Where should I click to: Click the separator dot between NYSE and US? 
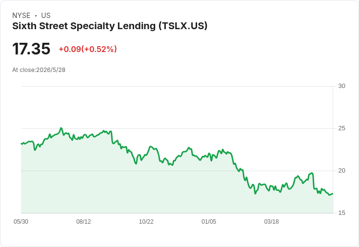tap(36, 16)
